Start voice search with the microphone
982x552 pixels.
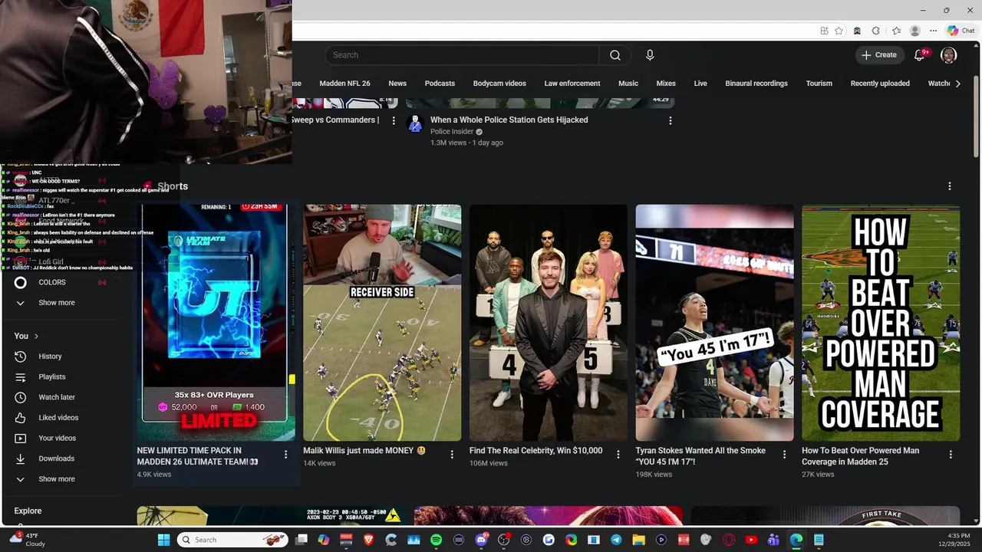(650, 55)
